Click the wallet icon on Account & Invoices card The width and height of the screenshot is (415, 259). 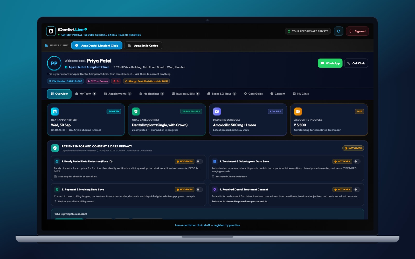point(298,111)
